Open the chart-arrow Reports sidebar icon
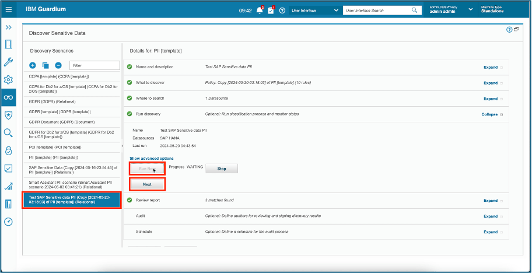 9,186
